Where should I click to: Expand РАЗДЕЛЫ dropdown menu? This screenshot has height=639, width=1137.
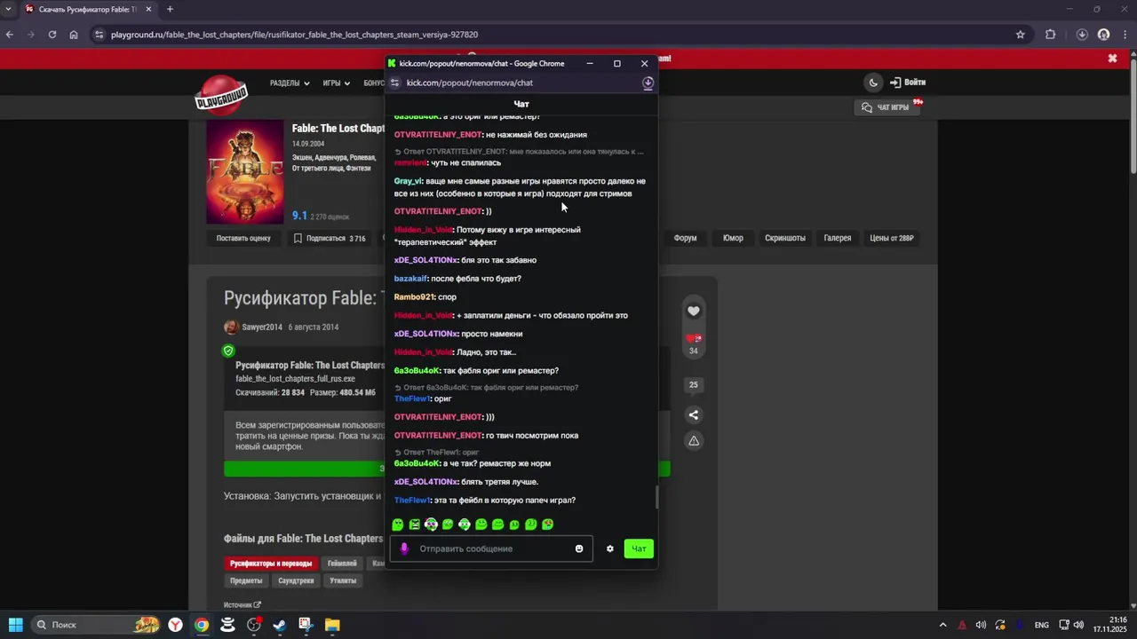click(290, 83)
